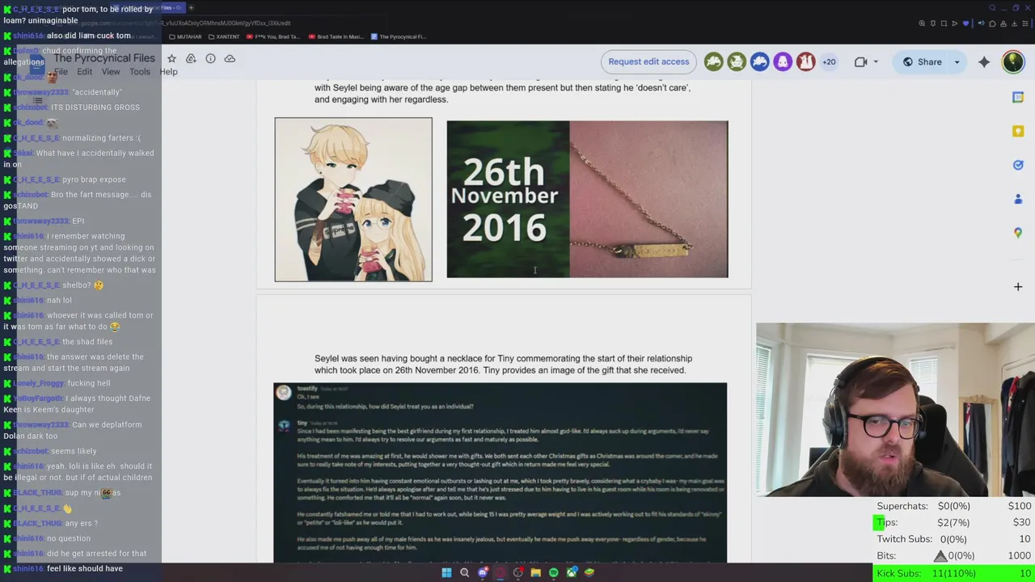Open the Xbox app from taskbar
This screenshot has height=582, width=1035.
572,572
